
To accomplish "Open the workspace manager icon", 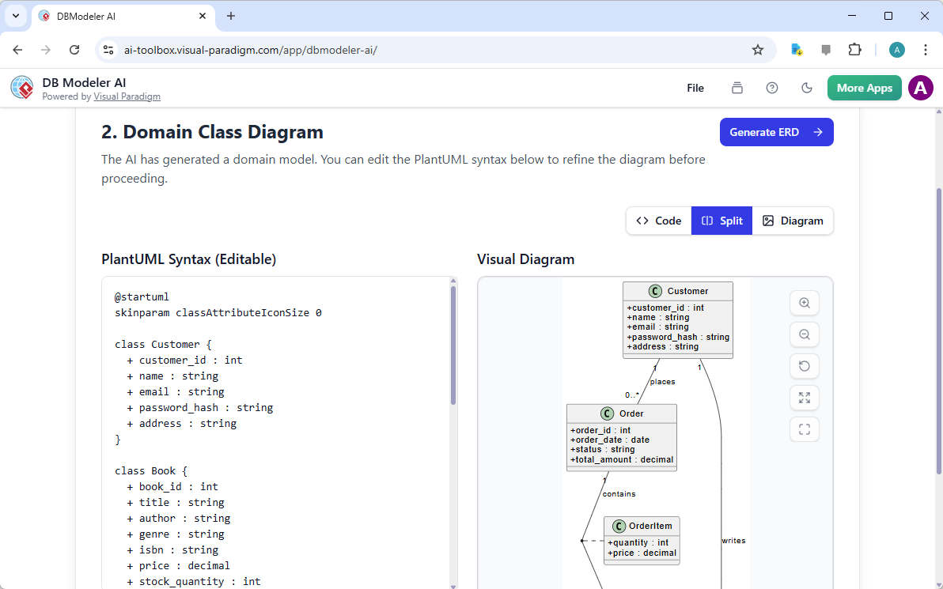I will click(x=737, y=88).
